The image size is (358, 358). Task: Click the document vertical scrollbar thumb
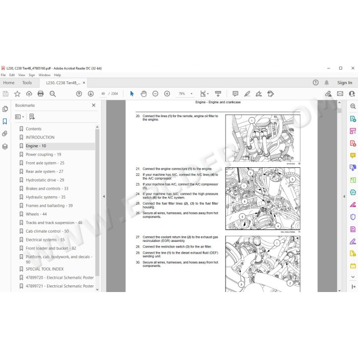click(x=339, y=110)
